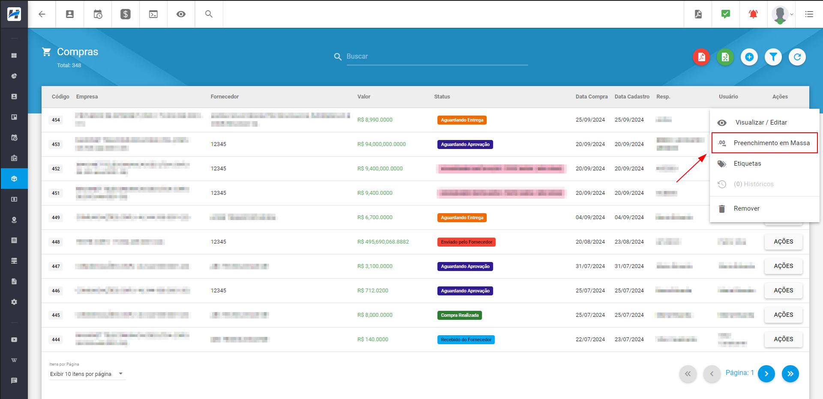Click Enviado pelo Fornecedor status badge
This screenshot has height=399, width=823.
point(466,242)
